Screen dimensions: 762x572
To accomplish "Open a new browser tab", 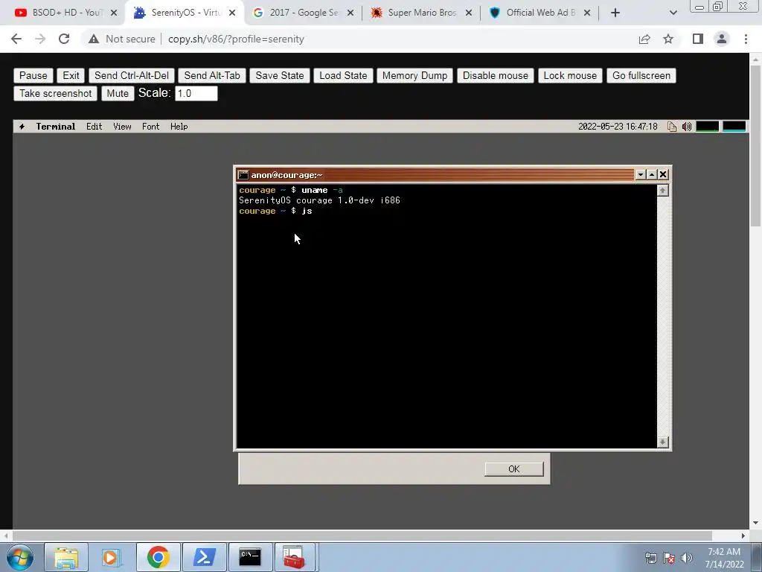I will click(x=615, y=13).
